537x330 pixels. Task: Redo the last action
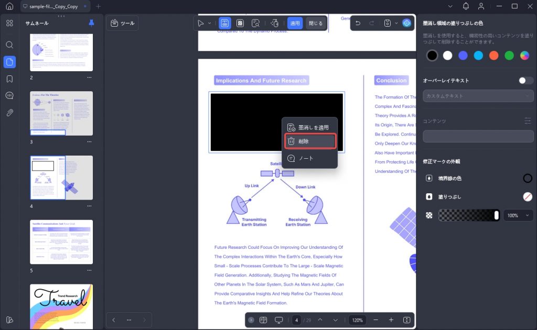tap(372, 23)
